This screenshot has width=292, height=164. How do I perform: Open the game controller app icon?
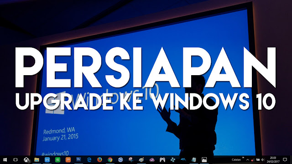coord(162,160)
